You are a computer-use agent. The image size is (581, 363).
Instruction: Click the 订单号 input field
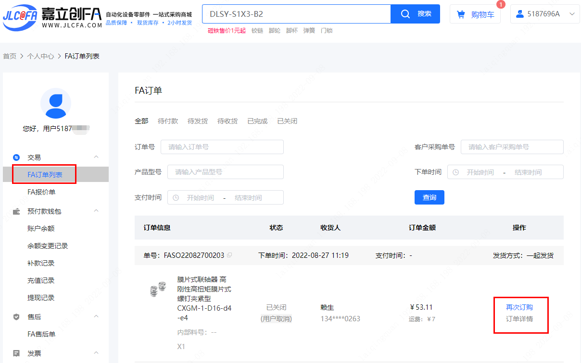tap(222, 147)
